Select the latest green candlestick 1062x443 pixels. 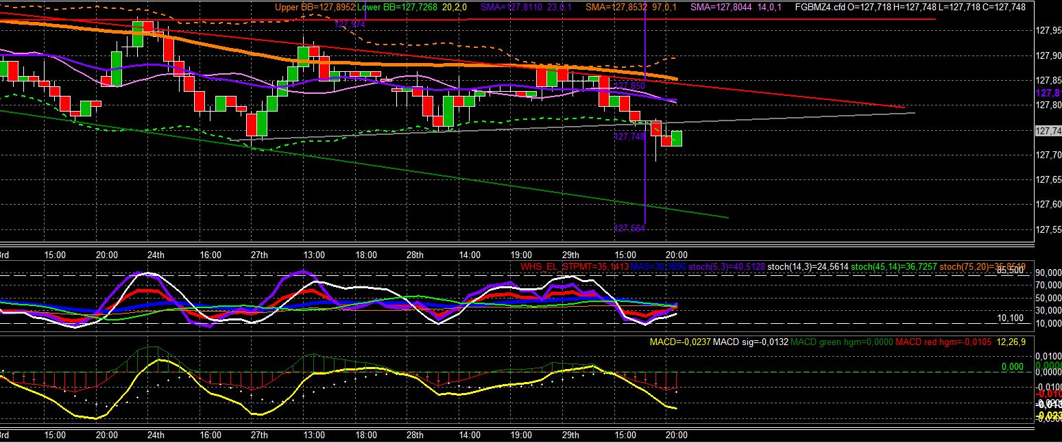(677, 138)
